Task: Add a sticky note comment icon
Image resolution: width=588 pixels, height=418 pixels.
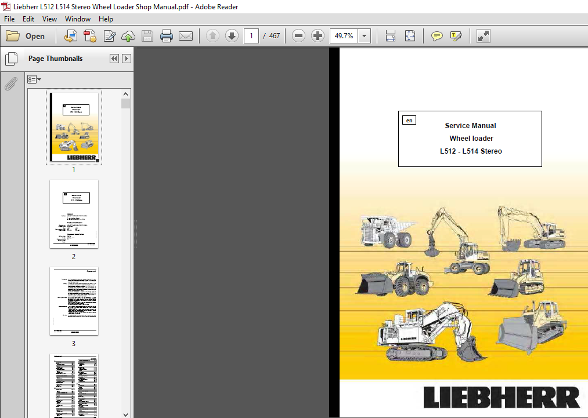Action: (x=437, y=36)
